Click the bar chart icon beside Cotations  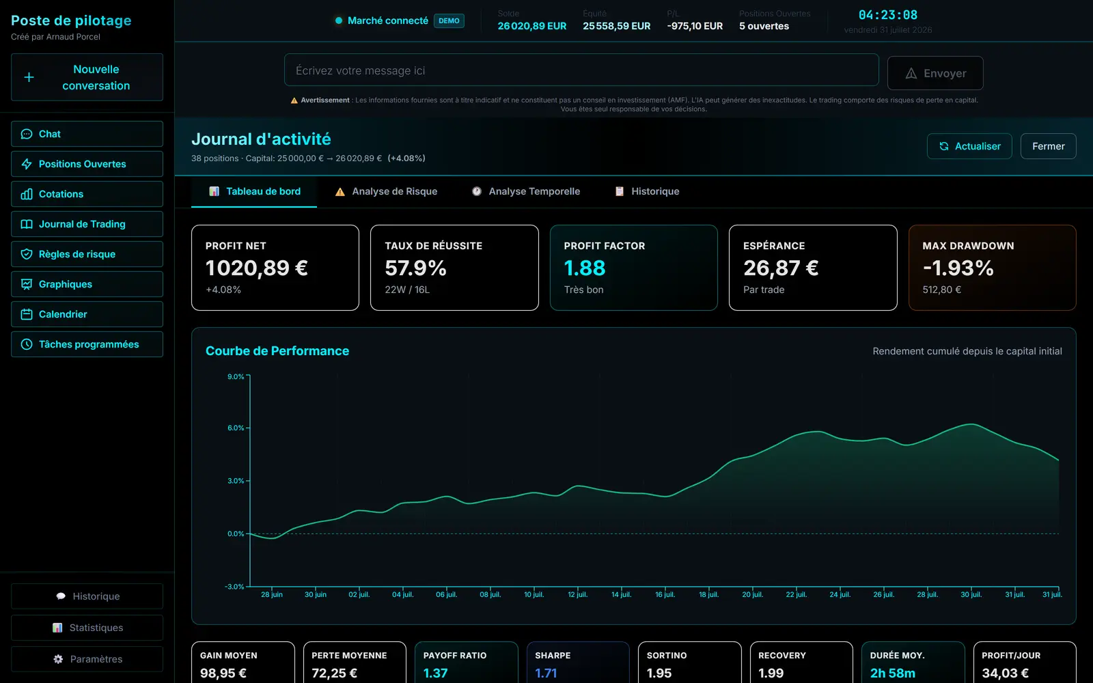click(27, 194)
